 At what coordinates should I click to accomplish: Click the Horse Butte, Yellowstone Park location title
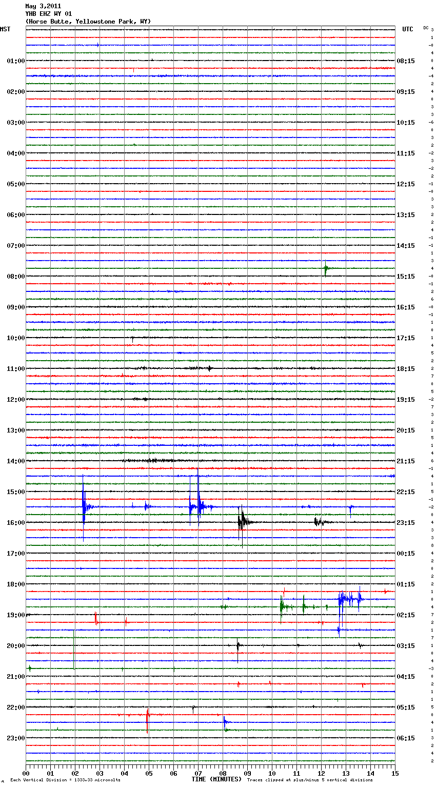tap(88, 22)
